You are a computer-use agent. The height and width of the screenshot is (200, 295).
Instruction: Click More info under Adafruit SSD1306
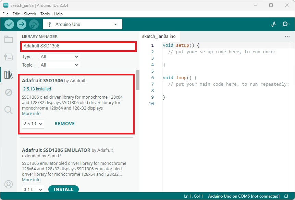click(x=31, y=113)
